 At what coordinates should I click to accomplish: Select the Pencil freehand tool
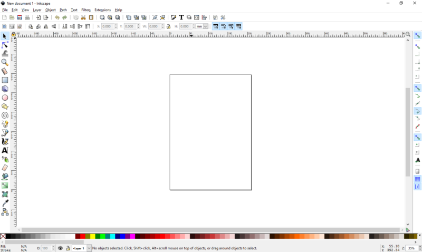(5, 124)
